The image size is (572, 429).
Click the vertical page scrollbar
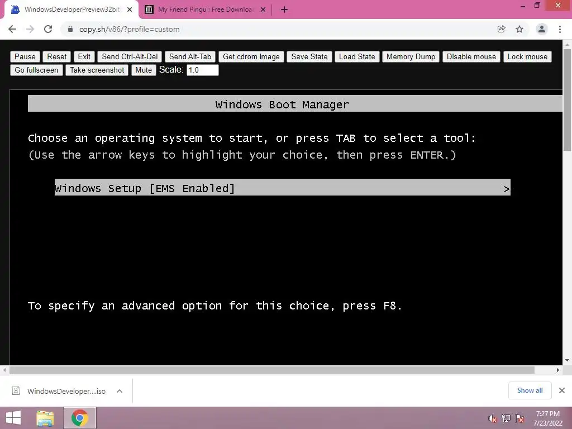(x=567, y=101)
